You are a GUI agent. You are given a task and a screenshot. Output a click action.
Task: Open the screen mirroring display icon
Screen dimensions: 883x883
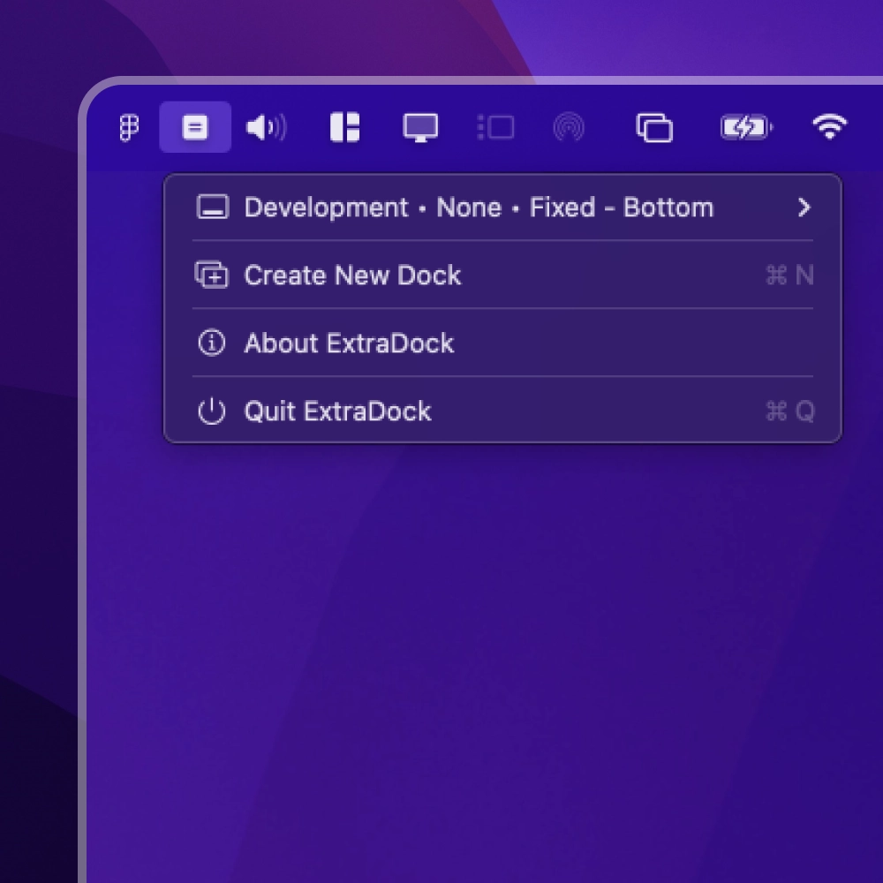click(421, 128)
